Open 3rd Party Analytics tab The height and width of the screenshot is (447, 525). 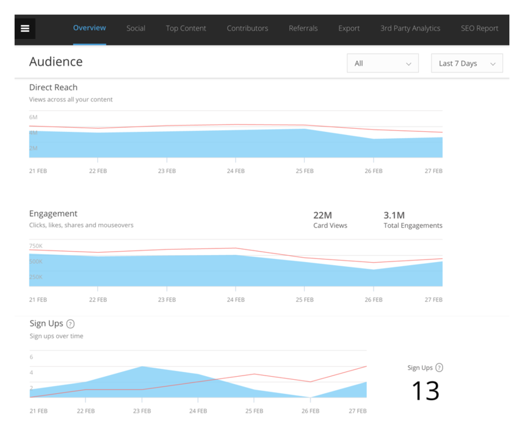point(410,29)
